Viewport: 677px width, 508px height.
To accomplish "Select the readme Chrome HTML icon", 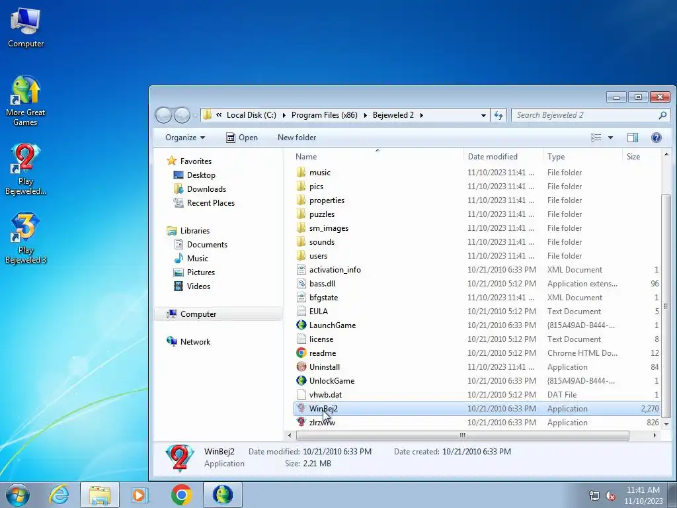I will pyautogui.click(x=301, y=353).
